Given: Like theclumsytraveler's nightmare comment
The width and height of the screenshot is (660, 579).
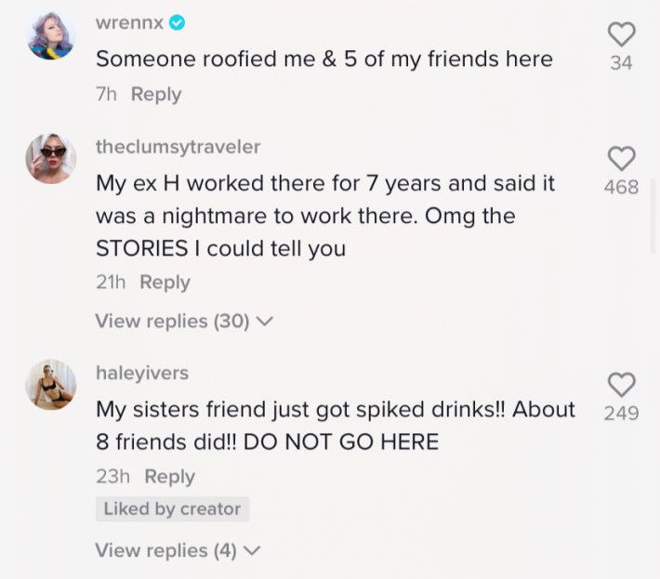Looking at the screenshot, I should click(621, 158).
